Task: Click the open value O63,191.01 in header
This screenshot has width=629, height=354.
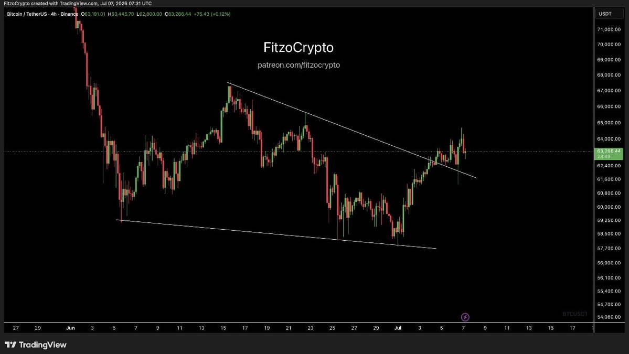Action: (93, 14)
